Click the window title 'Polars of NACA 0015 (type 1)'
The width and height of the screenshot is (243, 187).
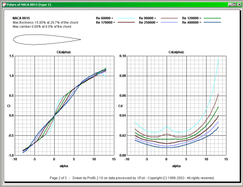tap(29, 5)
